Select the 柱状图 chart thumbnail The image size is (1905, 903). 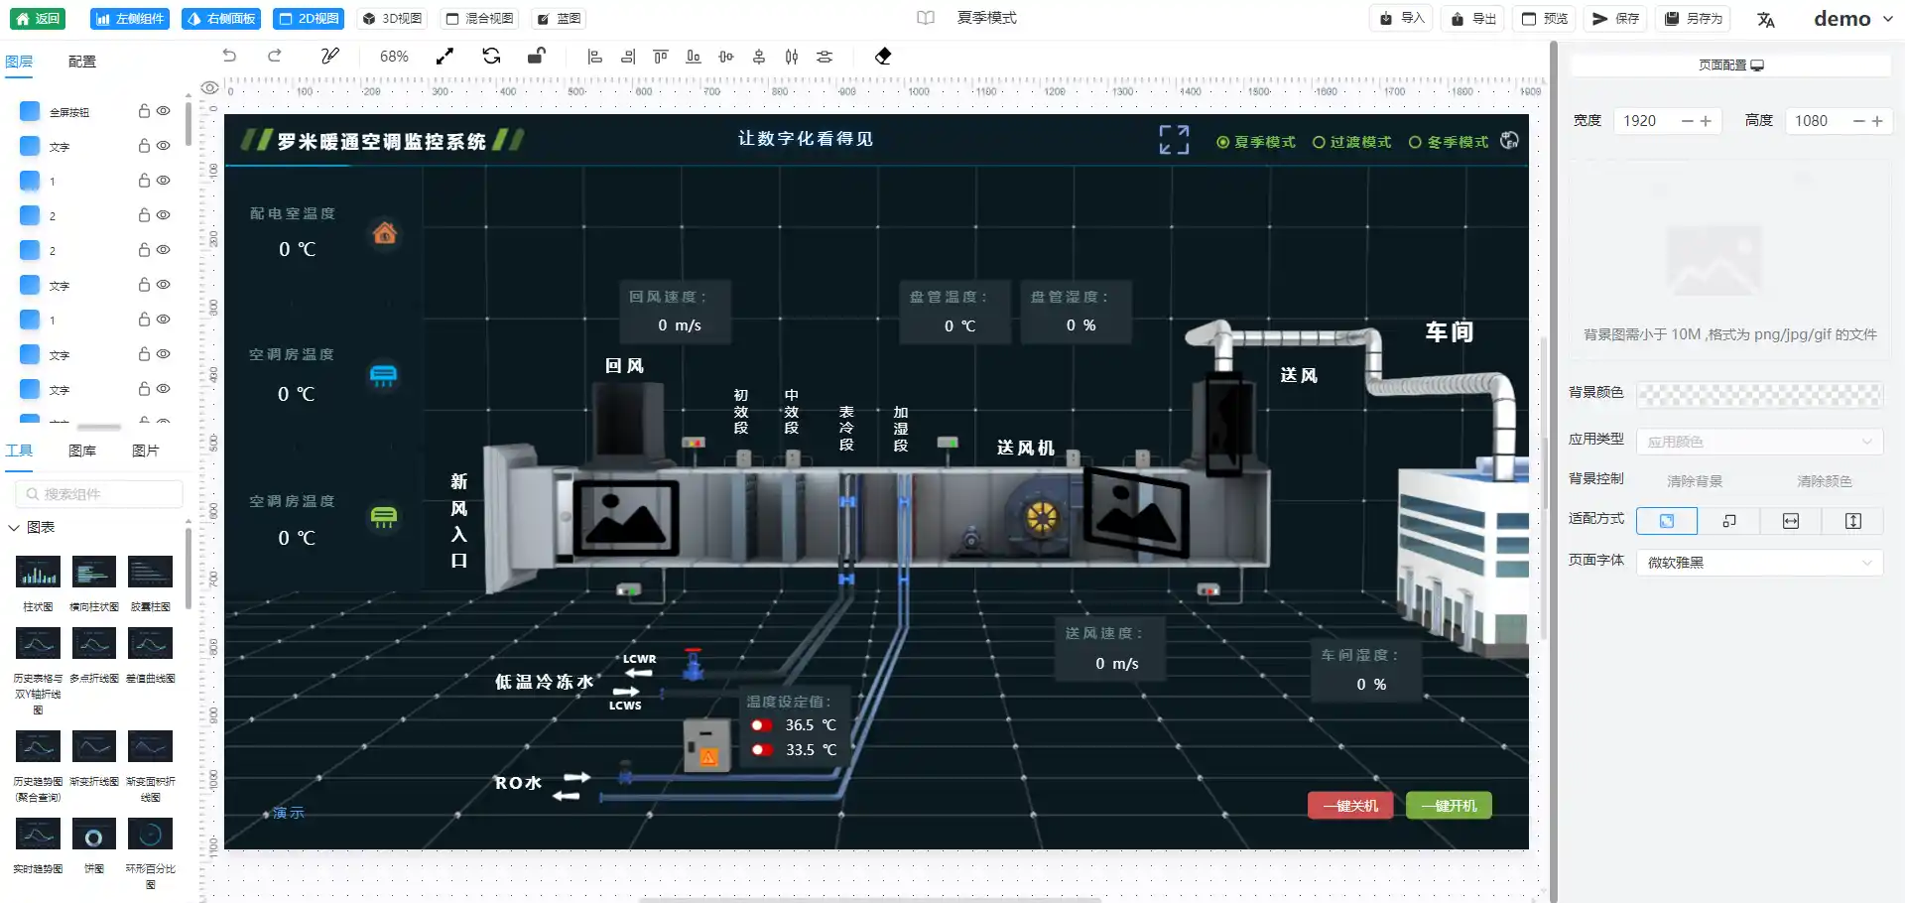(x=38, y=573)
